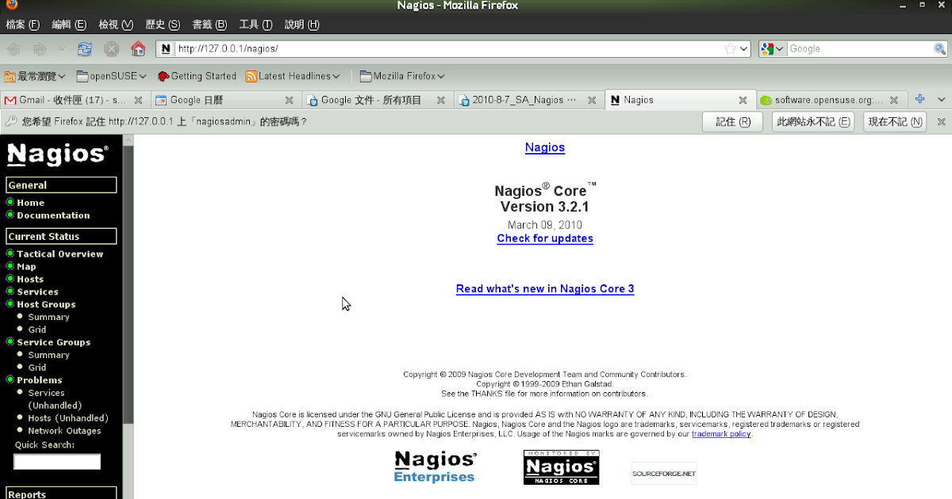Open the 書籤 (B) menu

[x=209, y=25]
